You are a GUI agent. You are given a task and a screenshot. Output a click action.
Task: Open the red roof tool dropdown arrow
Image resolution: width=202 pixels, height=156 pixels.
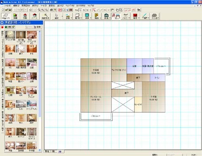pos(139,18)
